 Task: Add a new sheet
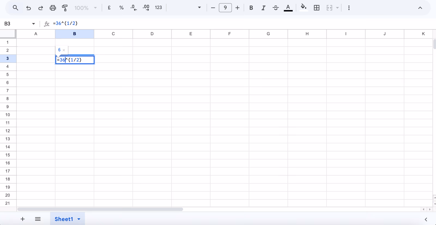coord(23,219)
